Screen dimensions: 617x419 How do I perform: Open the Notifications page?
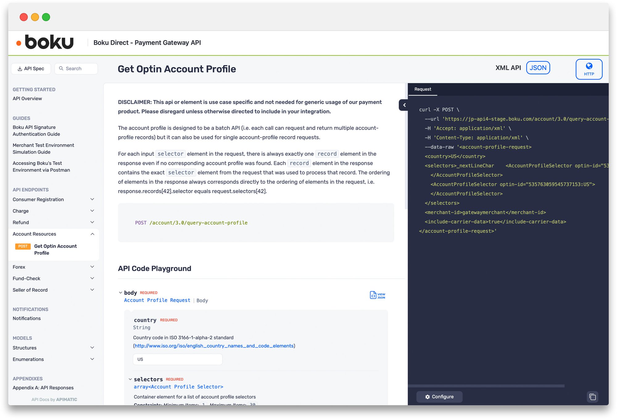27,318
